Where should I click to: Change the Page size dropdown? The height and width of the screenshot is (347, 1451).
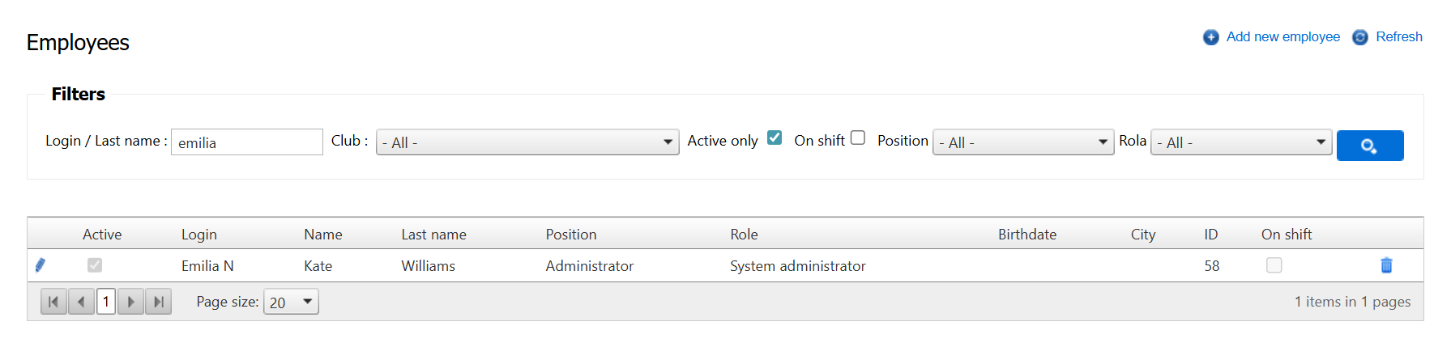291,303
